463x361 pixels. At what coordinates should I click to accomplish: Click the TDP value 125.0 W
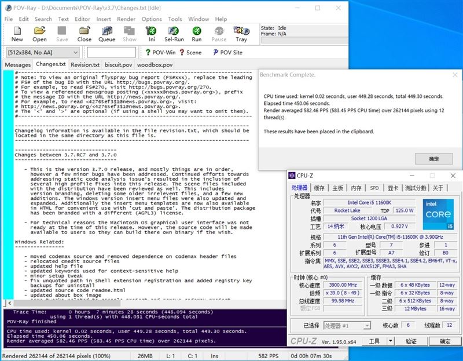tap(404, 210)
